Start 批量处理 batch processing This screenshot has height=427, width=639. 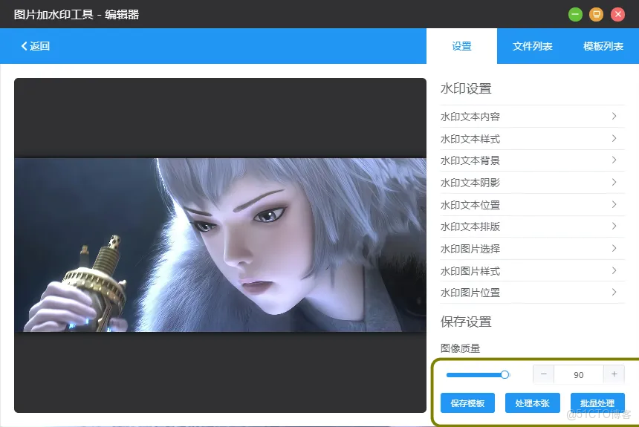(x=597, y=403)
